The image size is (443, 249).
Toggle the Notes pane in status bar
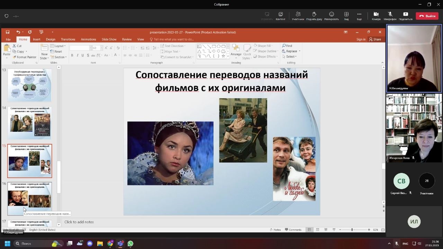(x=275, y=230)
